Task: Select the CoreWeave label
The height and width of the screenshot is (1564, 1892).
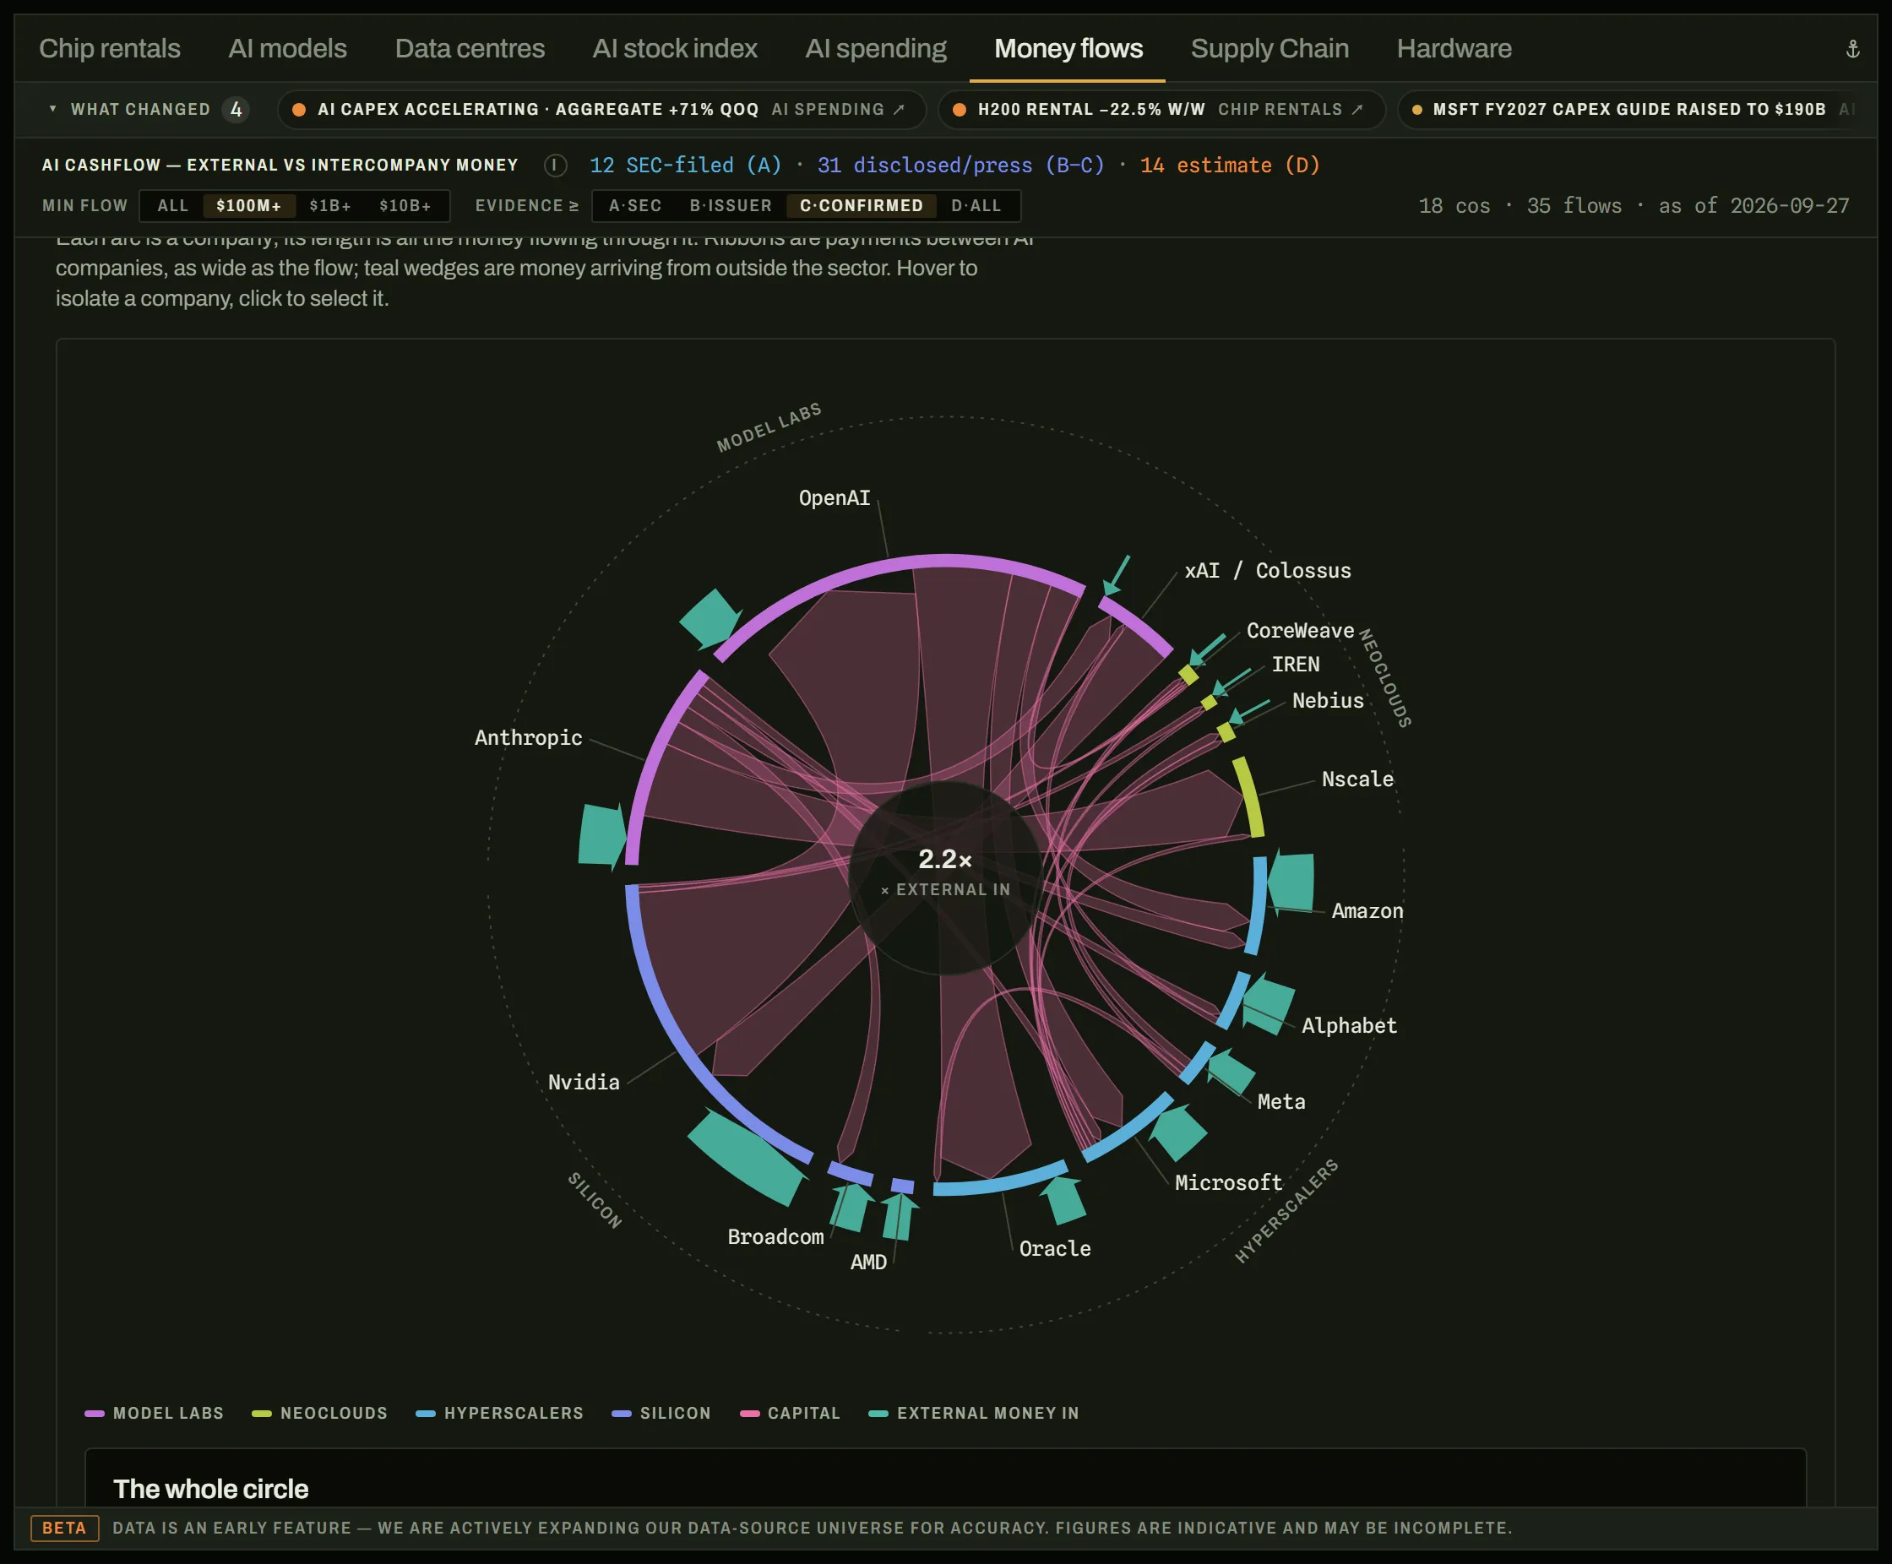Action: [x=1300, y=631]
